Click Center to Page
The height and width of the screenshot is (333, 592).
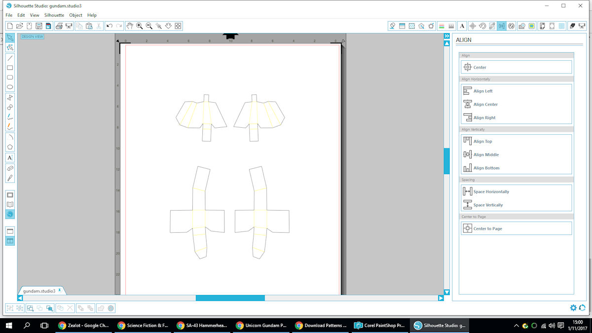click(x=516, y=228)
